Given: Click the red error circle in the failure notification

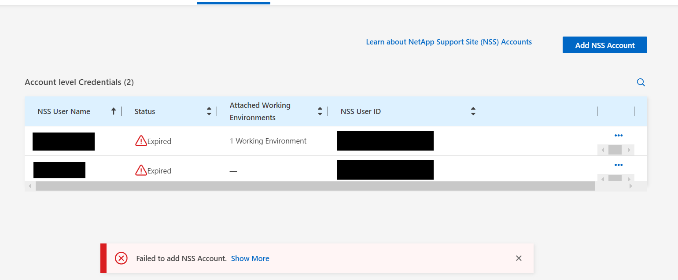Looking at the screenshot, I should [x=121, y=258].
